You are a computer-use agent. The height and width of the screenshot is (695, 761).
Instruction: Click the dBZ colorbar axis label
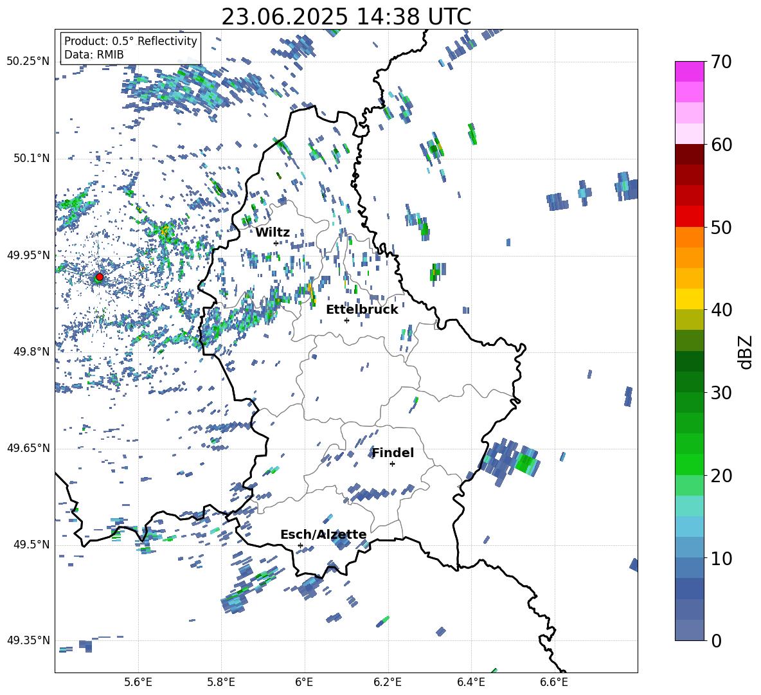[x=746, y=352]
